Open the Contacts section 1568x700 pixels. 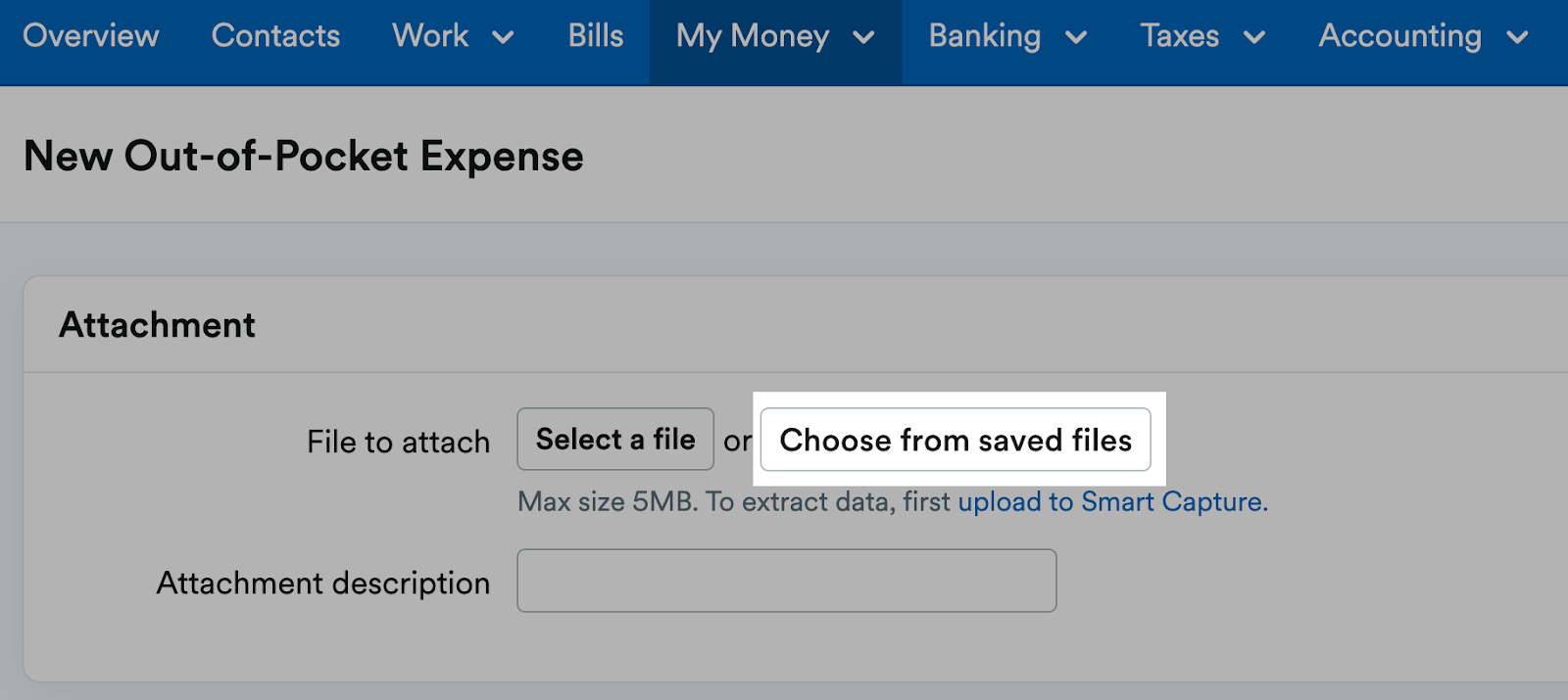pyautogui.click(x=275, y=36)
